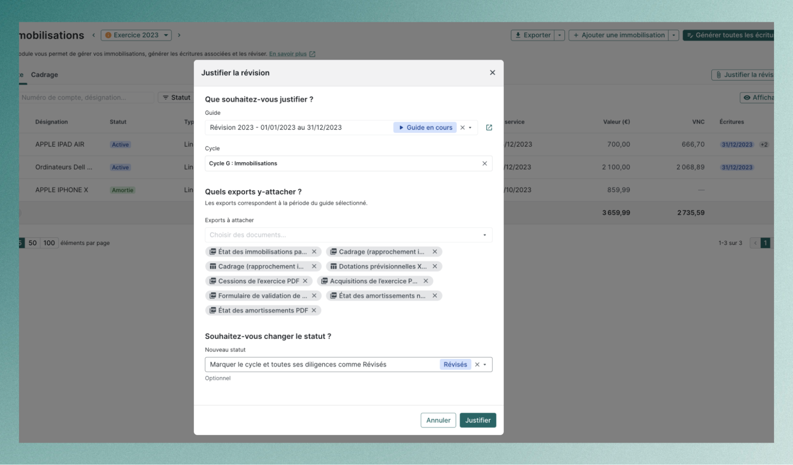
Task: Open the Exercice 2023 selector
Action: 136,35
